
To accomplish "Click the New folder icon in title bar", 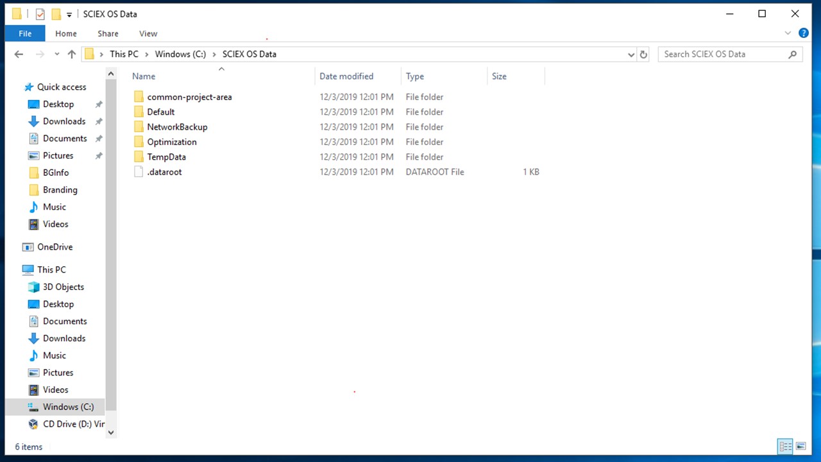I will tap(56, 13).
